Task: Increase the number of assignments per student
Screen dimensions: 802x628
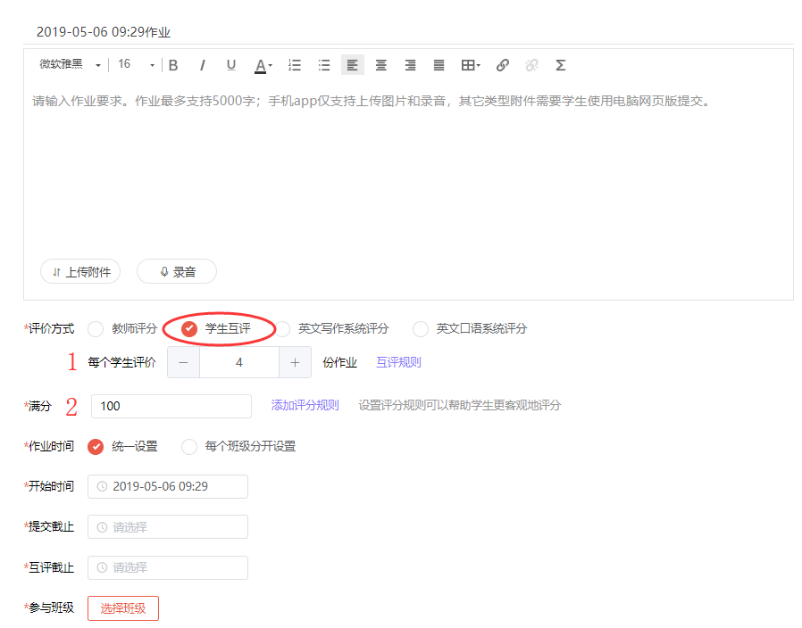Action: (295, 363)
